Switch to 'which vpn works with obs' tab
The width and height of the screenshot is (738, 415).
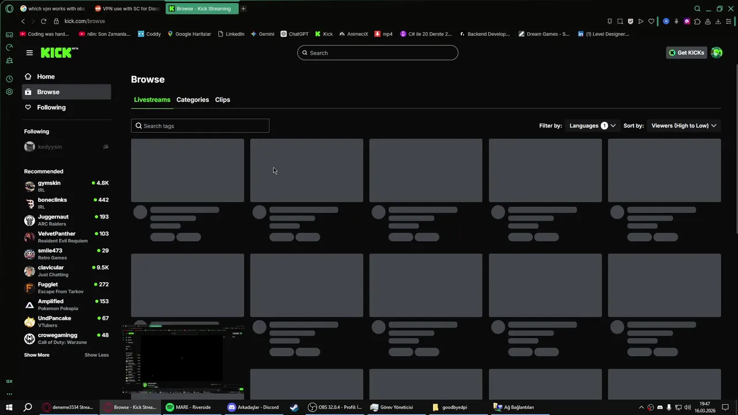[x=52, y=9]
